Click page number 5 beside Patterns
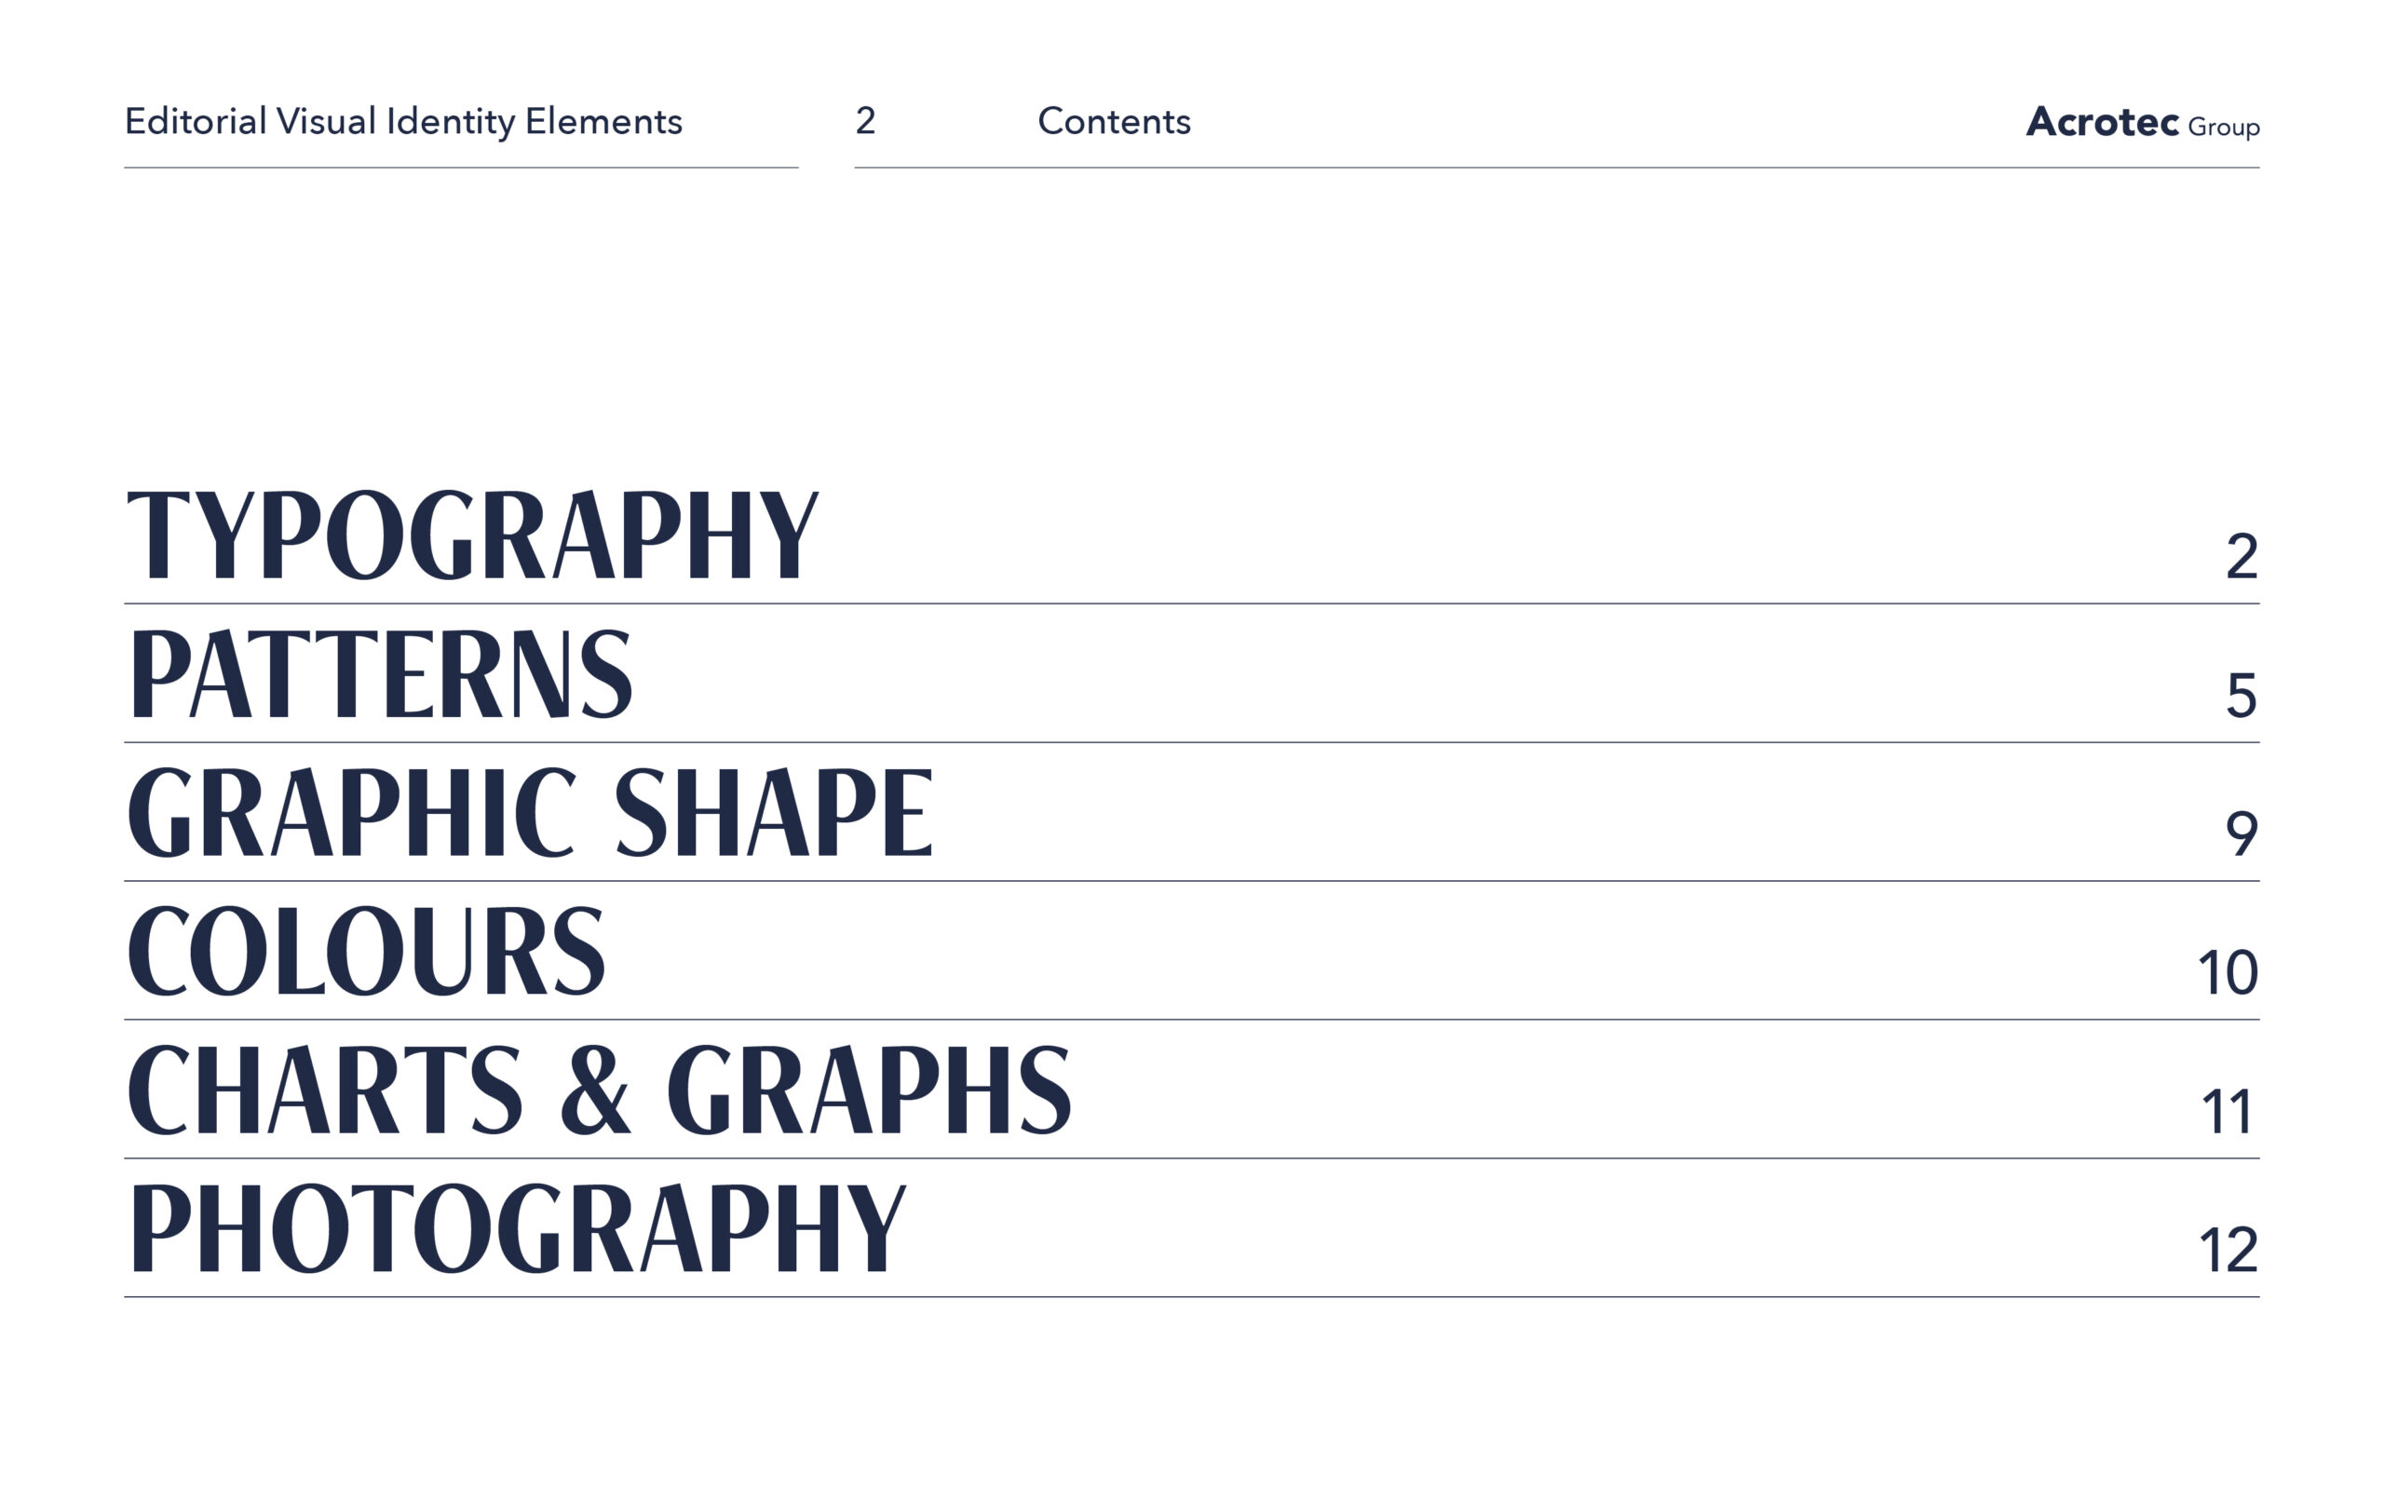This screenshot has width=2384, height=1490. 2242,696
